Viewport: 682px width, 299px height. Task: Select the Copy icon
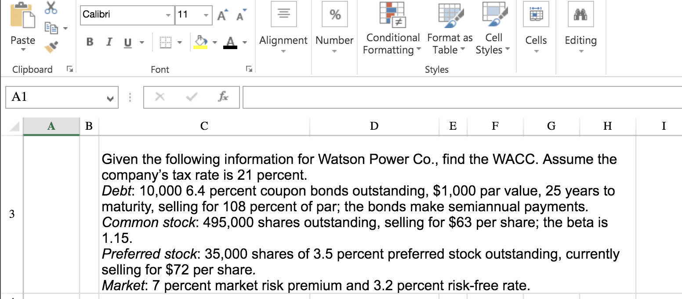(51, 27)
